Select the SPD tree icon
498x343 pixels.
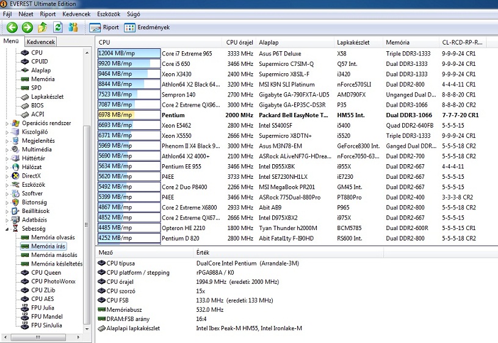click(25, 88)
